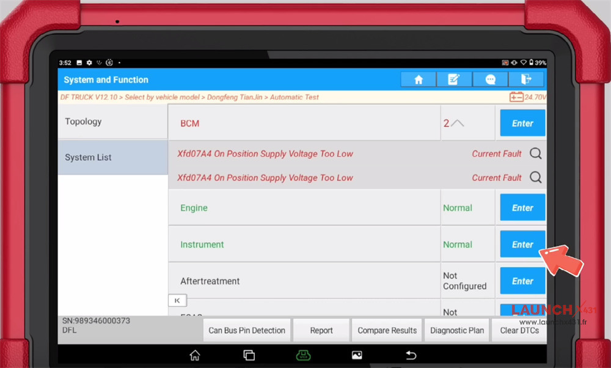Viewport: 611px width, 368px height.
Task: Check the battery voltage 24.70V indicator
Action: [528, 97]
